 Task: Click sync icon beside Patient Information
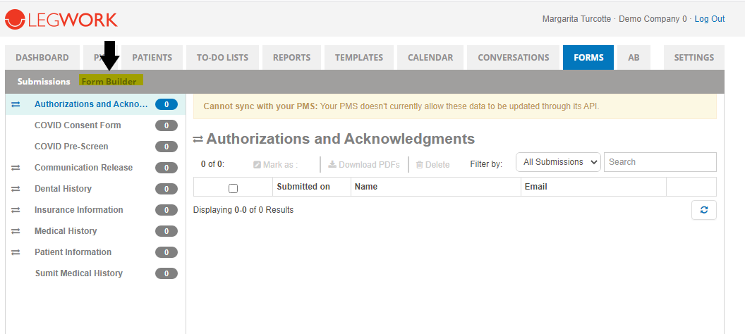coord(16,252)
